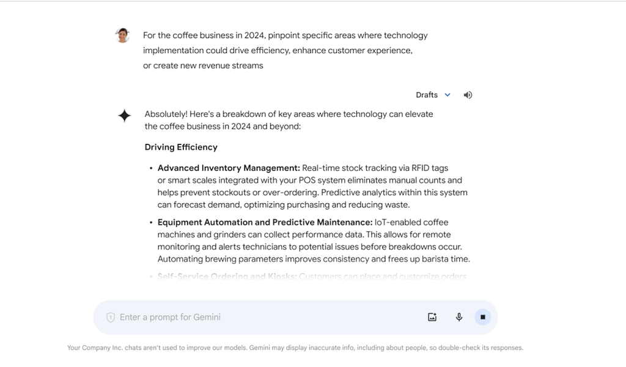Click the user's coffee business prompt text
This screenshot has height=367, width=626.
point(285,50)
